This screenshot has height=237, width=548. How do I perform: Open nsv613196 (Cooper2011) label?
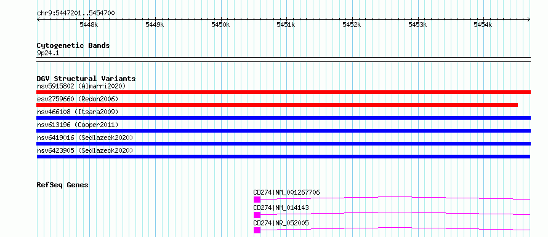[x=78, y=125]
